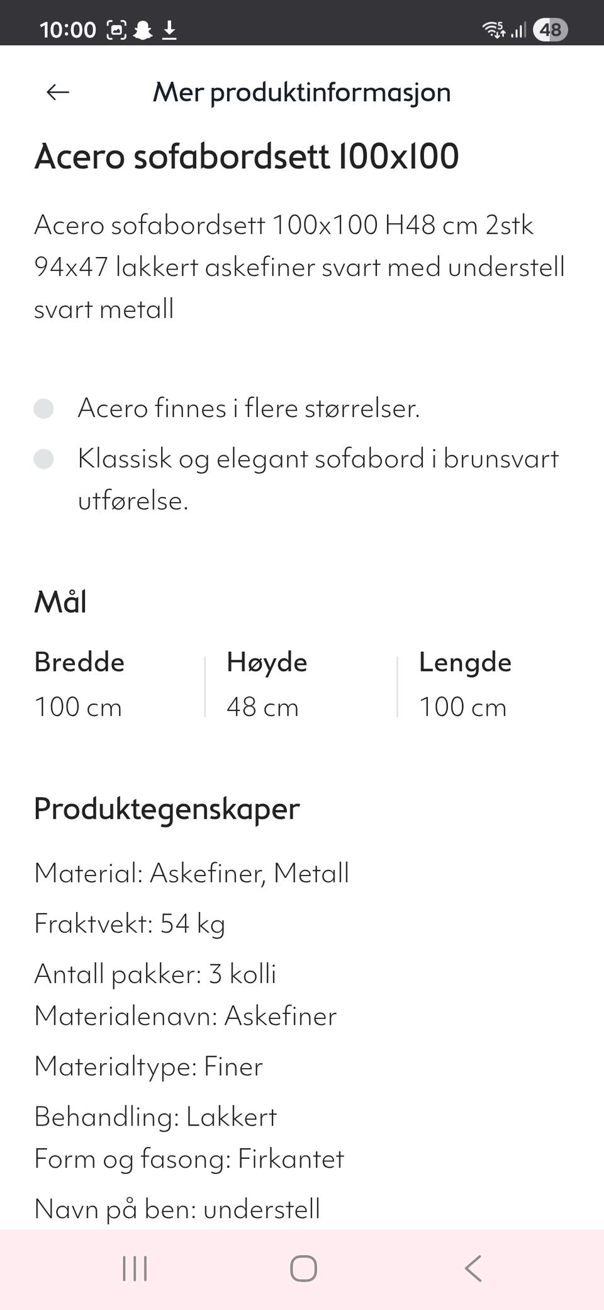Open the Snapchat notification icon

pos(143,28)
